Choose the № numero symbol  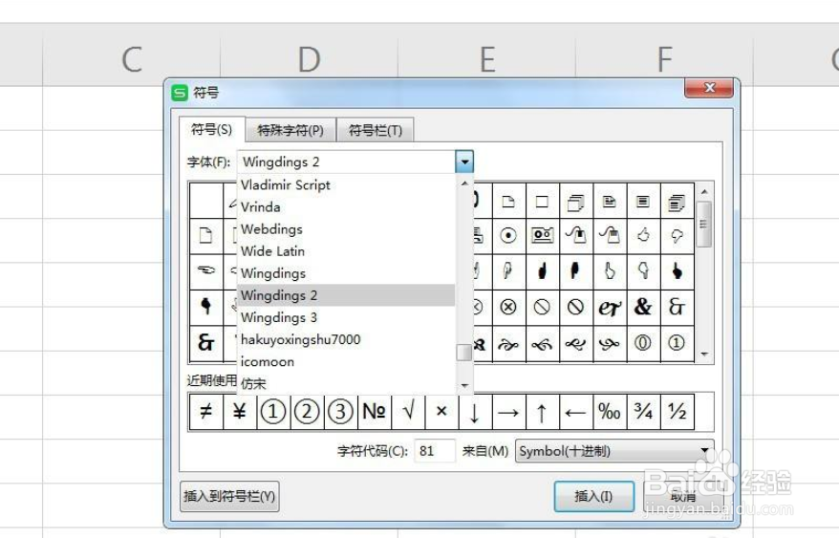374,412
